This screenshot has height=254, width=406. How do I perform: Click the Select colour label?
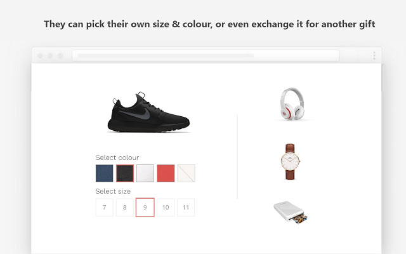(x=117, y=157)
